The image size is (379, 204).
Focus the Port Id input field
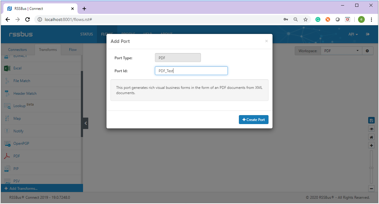(191, 71)
